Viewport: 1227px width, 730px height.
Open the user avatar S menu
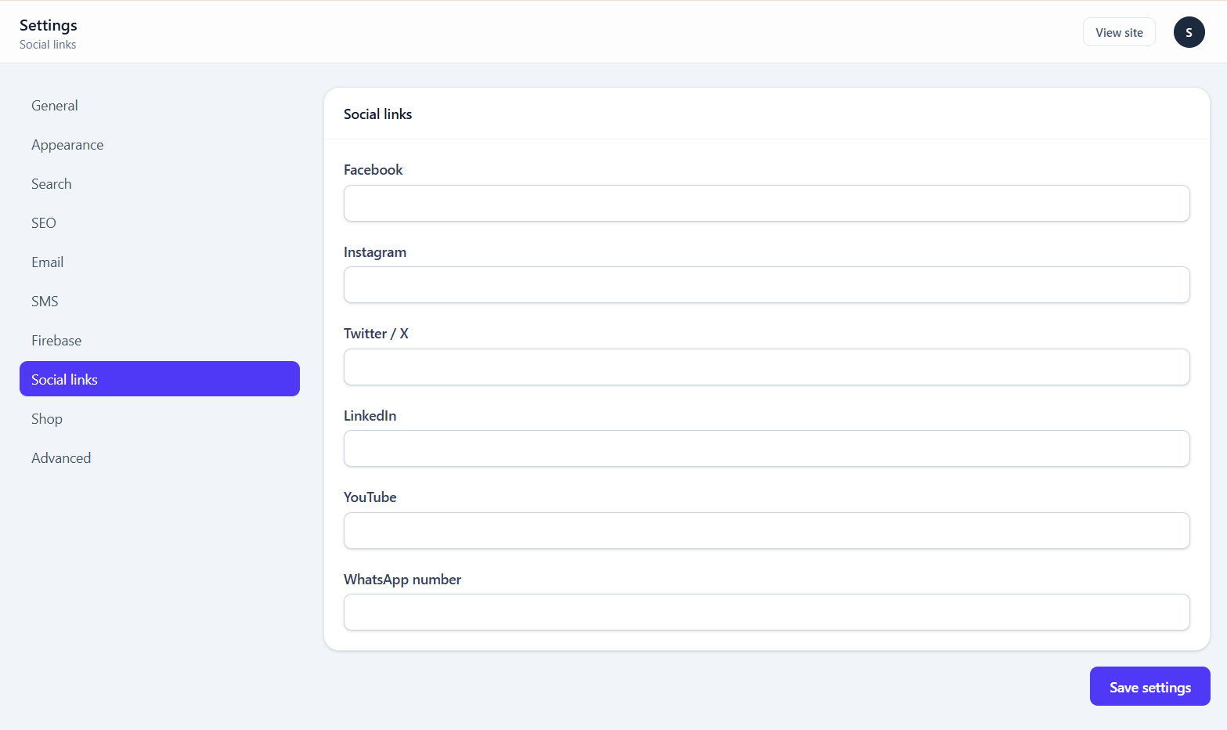[x=1189, y=32]
